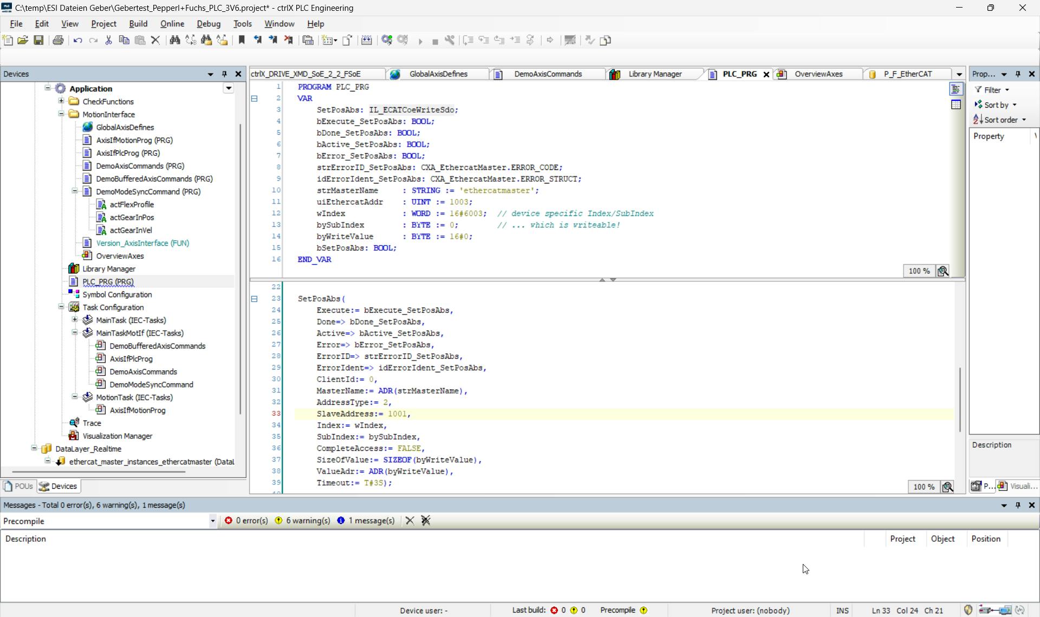Click the Undo arrow icon
Image resolution: width=1040 pixels, height=617 pixels.
pos(77,40)
